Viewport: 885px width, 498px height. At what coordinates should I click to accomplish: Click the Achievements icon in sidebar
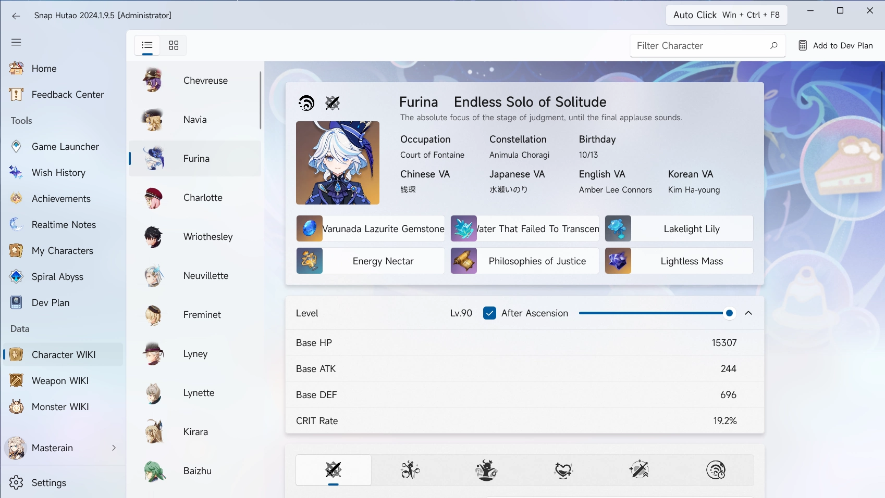16,198
